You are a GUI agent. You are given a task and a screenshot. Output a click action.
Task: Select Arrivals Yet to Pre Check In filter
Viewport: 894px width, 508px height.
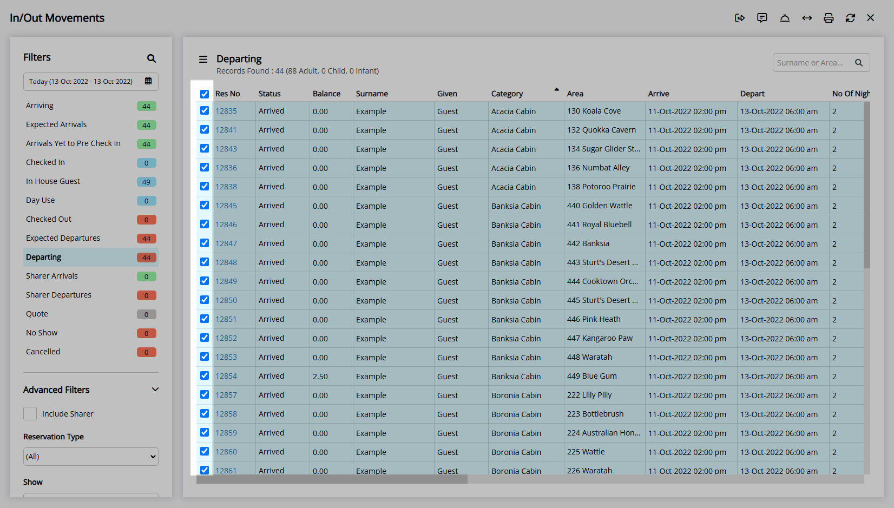(x=91, y=143)
